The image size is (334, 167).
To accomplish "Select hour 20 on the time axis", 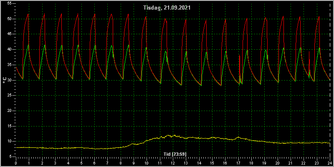I will [x=277, y=163].
